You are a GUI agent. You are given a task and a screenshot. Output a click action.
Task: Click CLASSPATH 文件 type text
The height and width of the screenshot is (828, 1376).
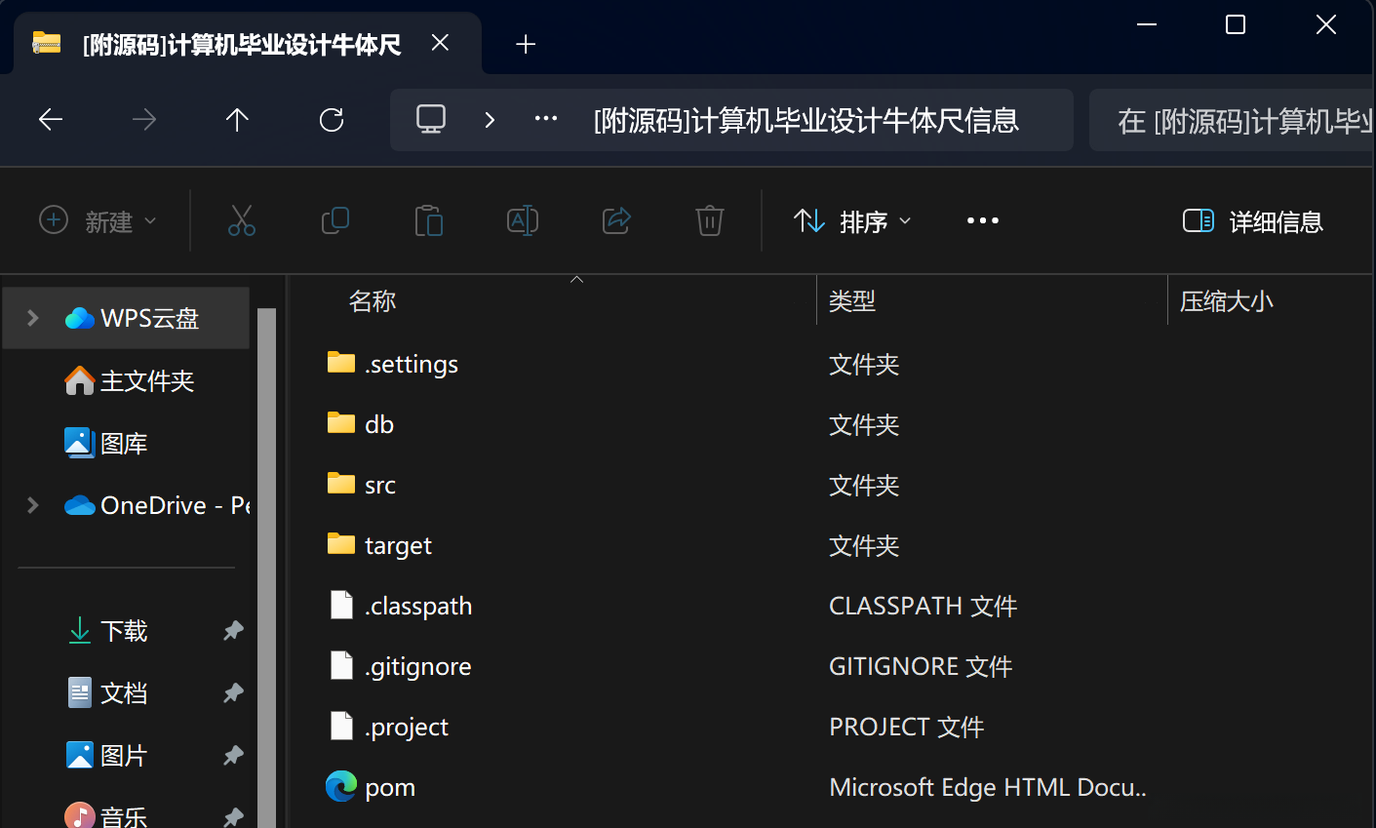(923, 606)
